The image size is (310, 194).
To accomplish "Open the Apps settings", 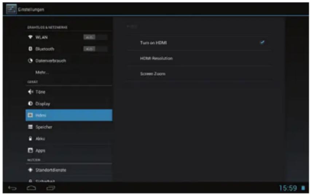I will click(x=69, y=150).
